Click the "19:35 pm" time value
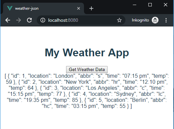174x129 pixels. click(37, 100)
